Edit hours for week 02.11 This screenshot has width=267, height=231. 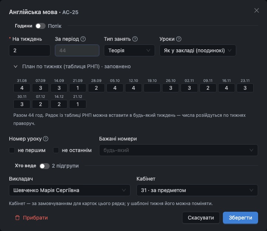[189, 88]
